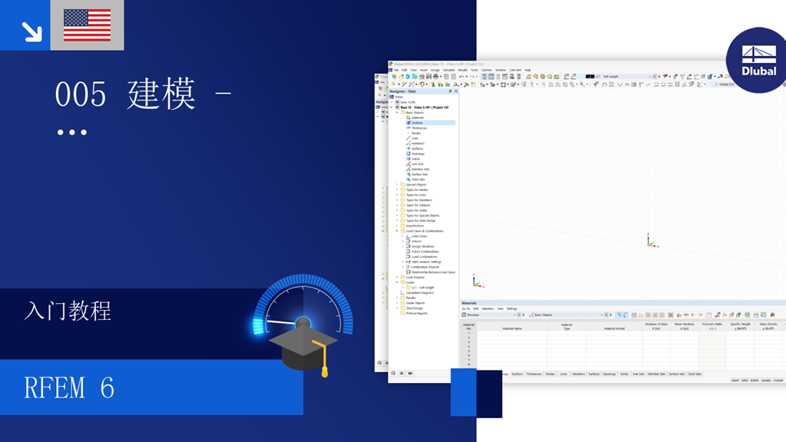Select Solids in the navigator tree
Viewport: 786px width, 442px height.
pyautogui.click(x=416, y=159)
